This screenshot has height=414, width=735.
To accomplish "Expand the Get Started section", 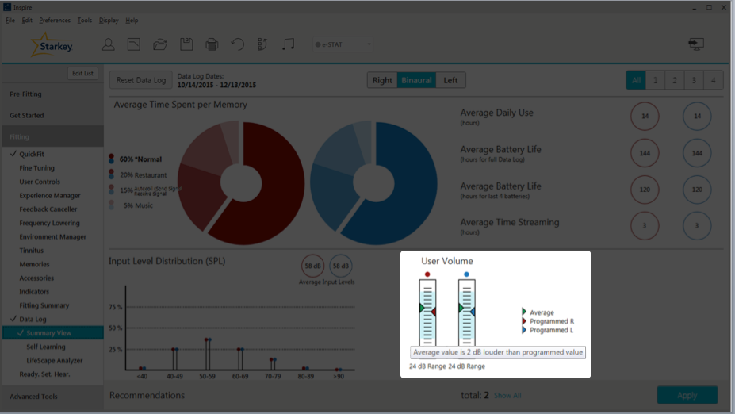I will click(x=52, y=115).
